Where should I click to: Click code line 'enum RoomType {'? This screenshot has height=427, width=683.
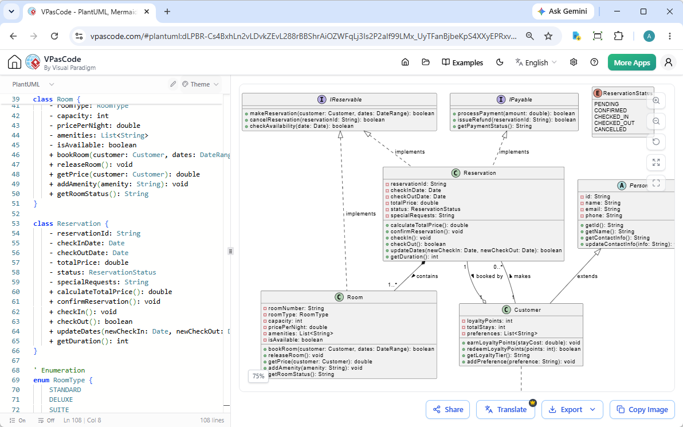63,380
